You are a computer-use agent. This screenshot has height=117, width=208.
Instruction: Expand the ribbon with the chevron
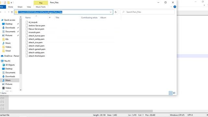[171, 7]
